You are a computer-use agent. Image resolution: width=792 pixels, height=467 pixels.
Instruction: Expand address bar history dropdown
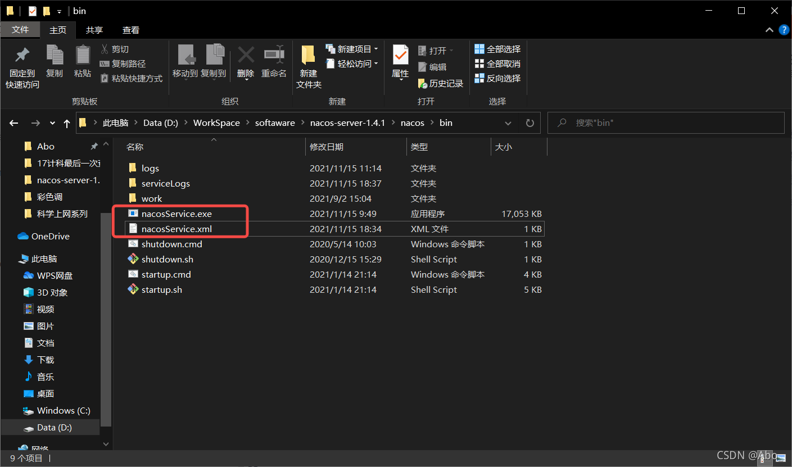(x=508, y=123)
